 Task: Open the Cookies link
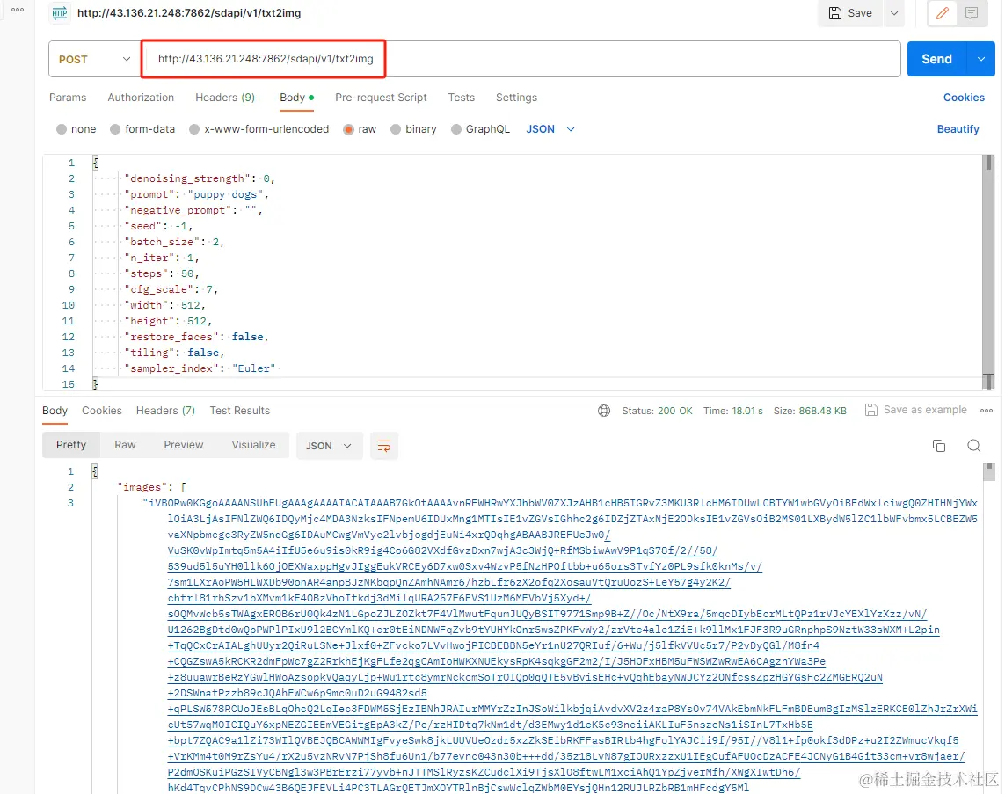tap(964, 98)
